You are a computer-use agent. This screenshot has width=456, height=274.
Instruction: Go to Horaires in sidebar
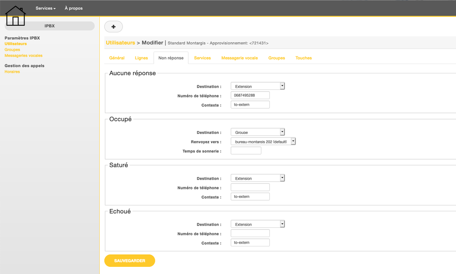point(12,72)
